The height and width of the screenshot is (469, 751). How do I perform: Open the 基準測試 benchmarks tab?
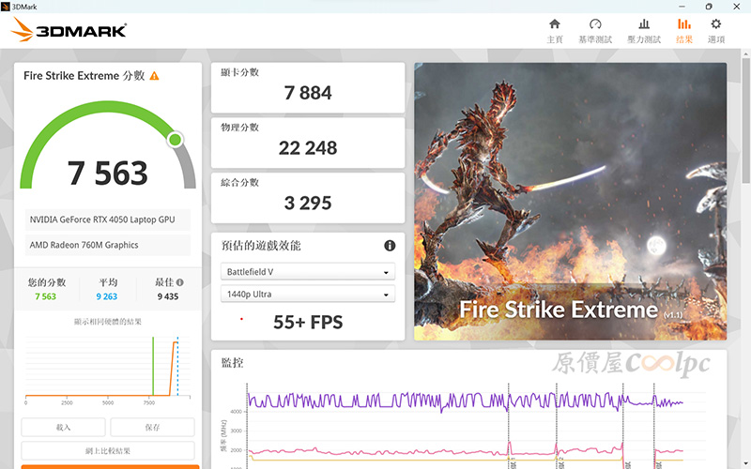click(x=595, y=31)
